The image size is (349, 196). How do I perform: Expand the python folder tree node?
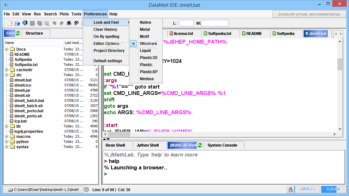tap(7, 141)
